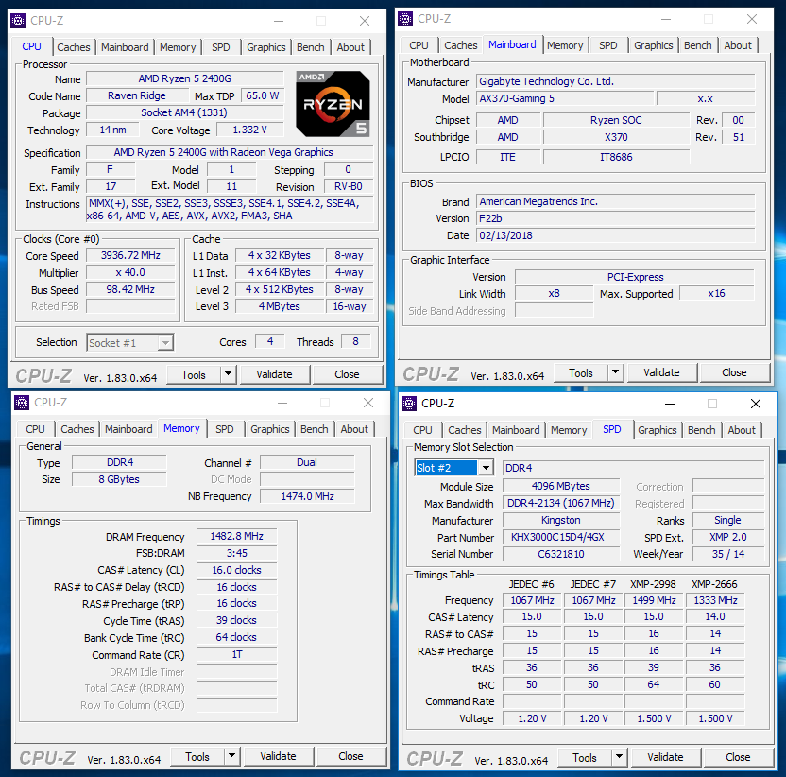Viewport: 786px width, 777px height.
Task: Select SPD tab in CPU window
Action: tap(220, 47)
